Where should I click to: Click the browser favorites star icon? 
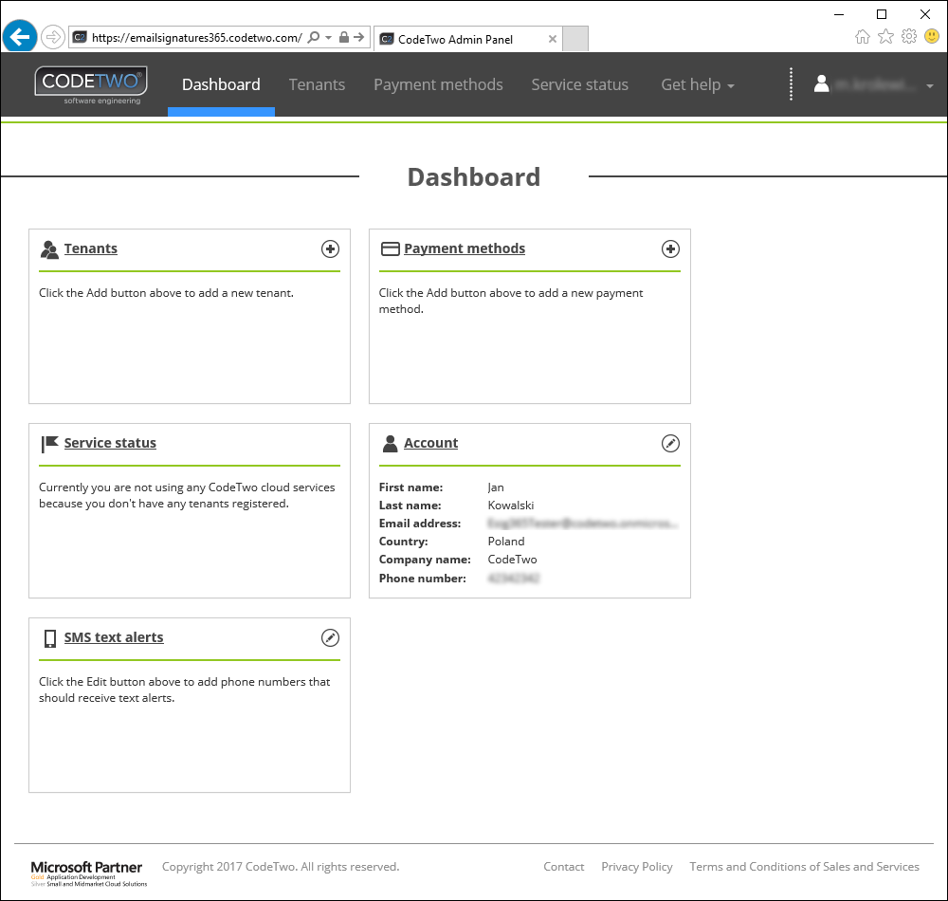click(x=885, y=37)
